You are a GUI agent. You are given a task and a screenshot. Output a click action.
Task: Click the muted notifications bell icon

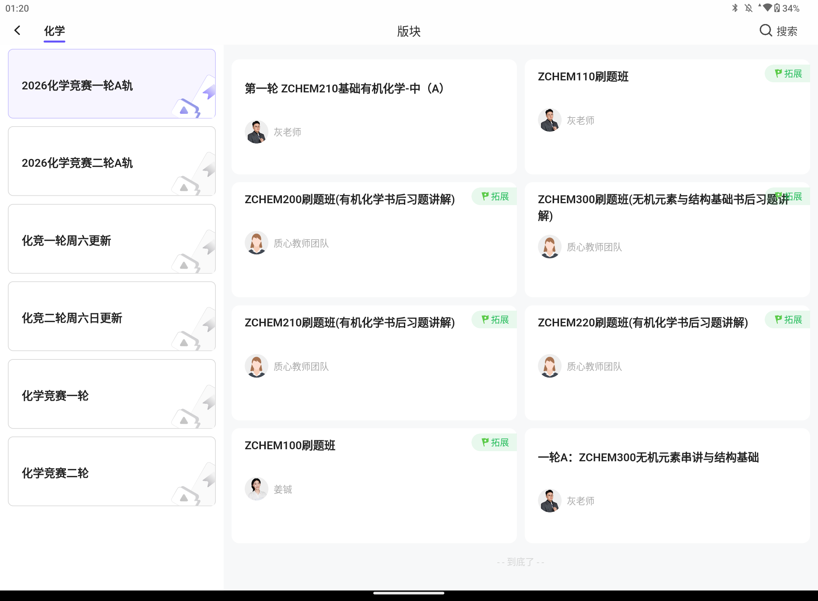tap(748, 8)
